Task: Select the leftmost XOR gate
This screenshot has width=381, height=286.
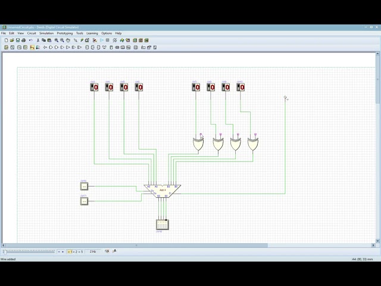Action: 198,144
